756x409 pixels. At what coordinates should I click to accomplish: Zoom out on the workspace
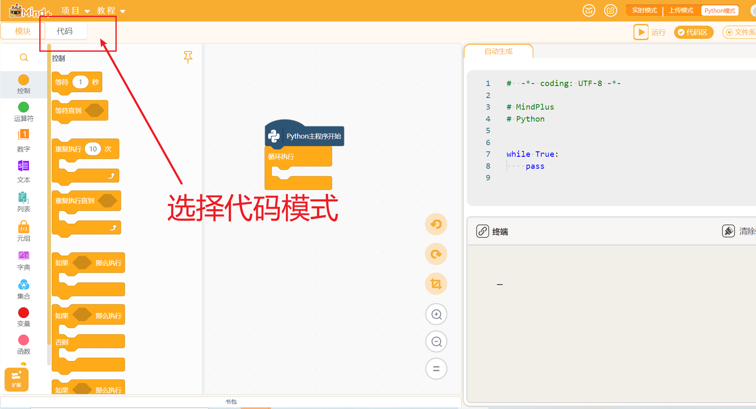[436, 342]
